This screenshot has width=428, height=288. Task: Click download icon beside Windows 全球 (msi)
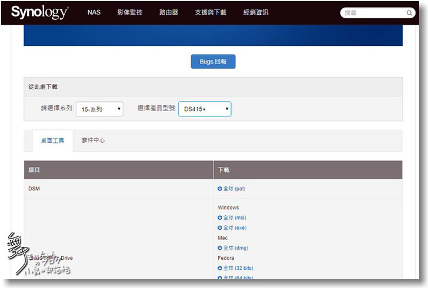(220, 217)
